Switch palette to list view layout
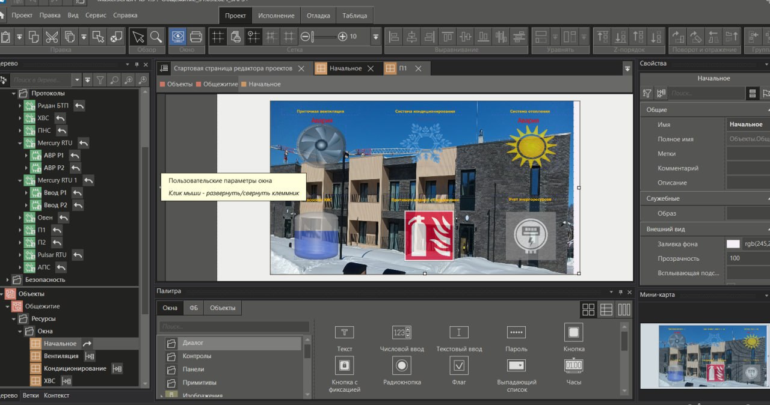The width and height of the screenshot is (770, 405). pyautogui.click(x=606, y=309)
